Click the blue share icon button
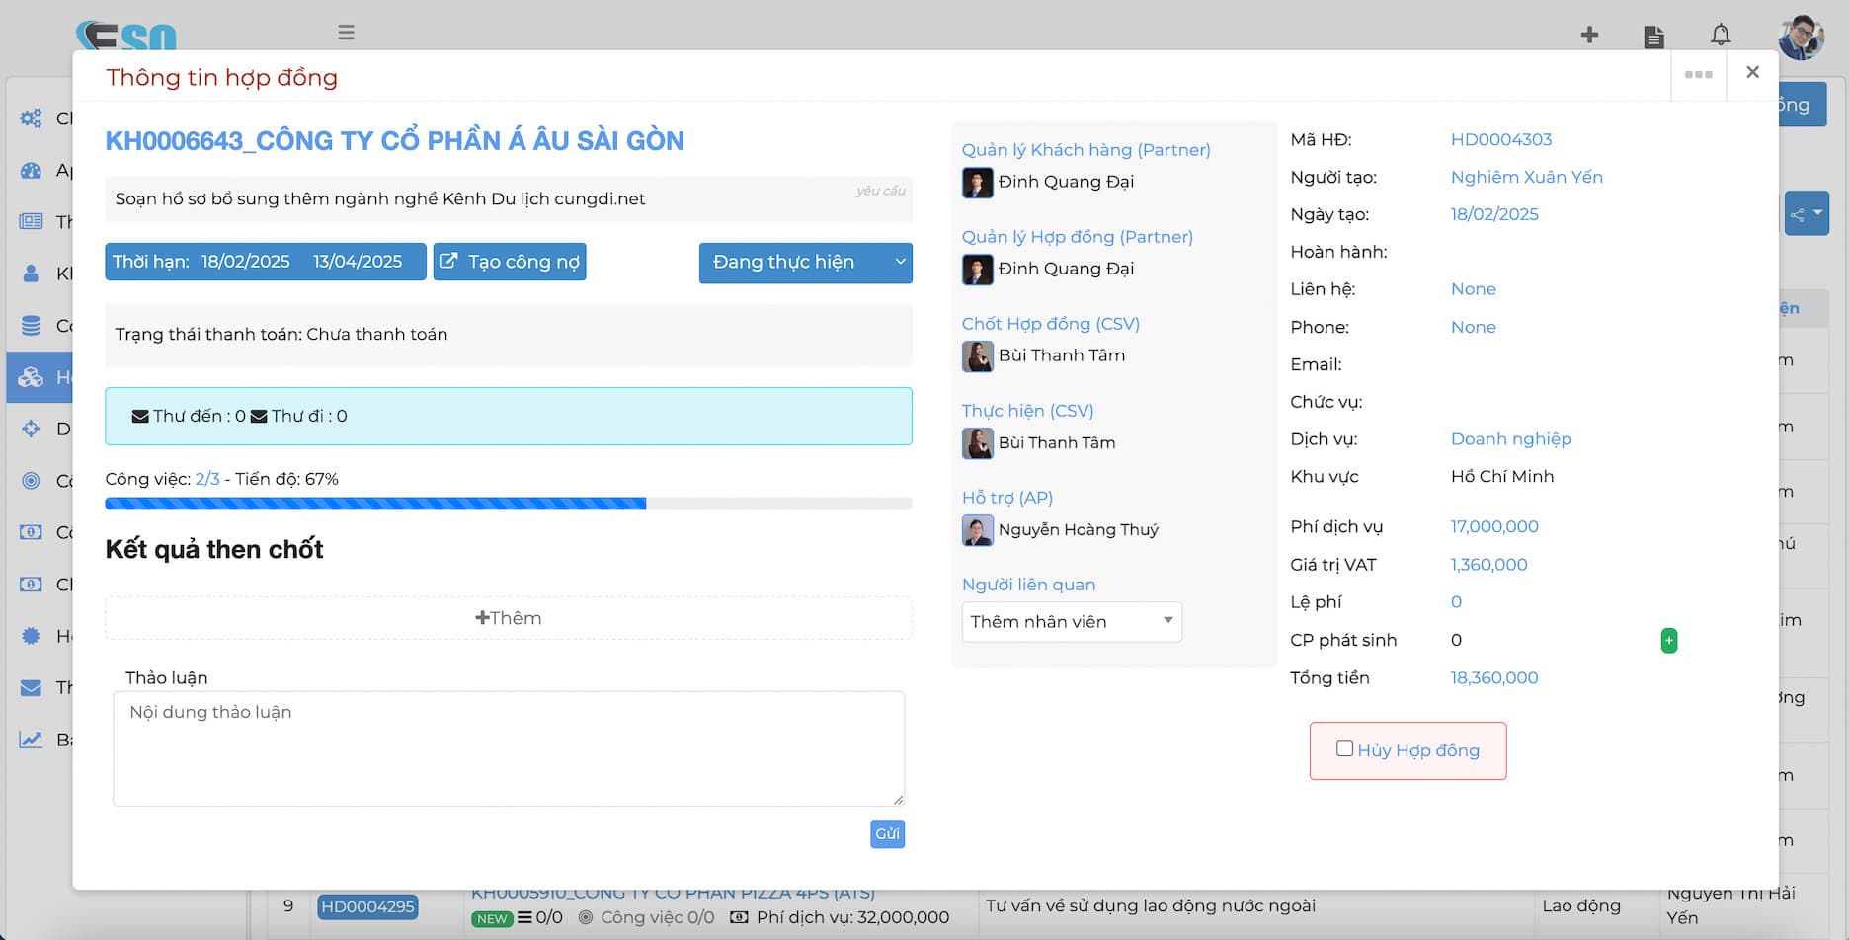Viewport: 1849px width, 940px height. [x=1805, y=214]
